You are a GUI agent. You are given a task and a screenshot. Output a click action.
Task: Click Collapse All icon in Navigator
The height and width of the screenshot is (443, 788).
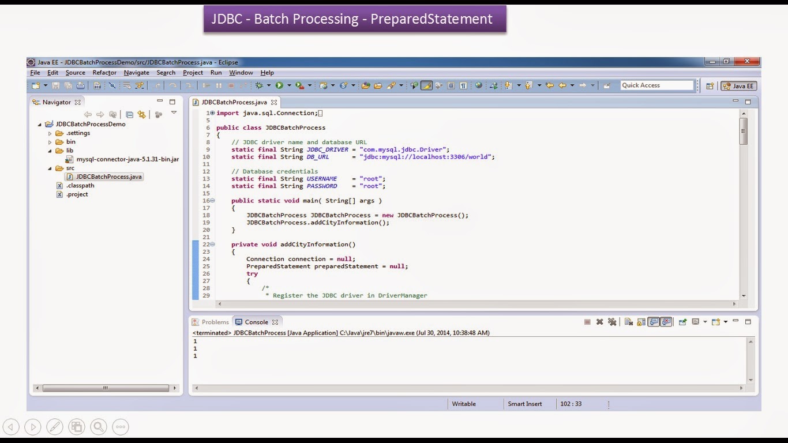[129, 115]
